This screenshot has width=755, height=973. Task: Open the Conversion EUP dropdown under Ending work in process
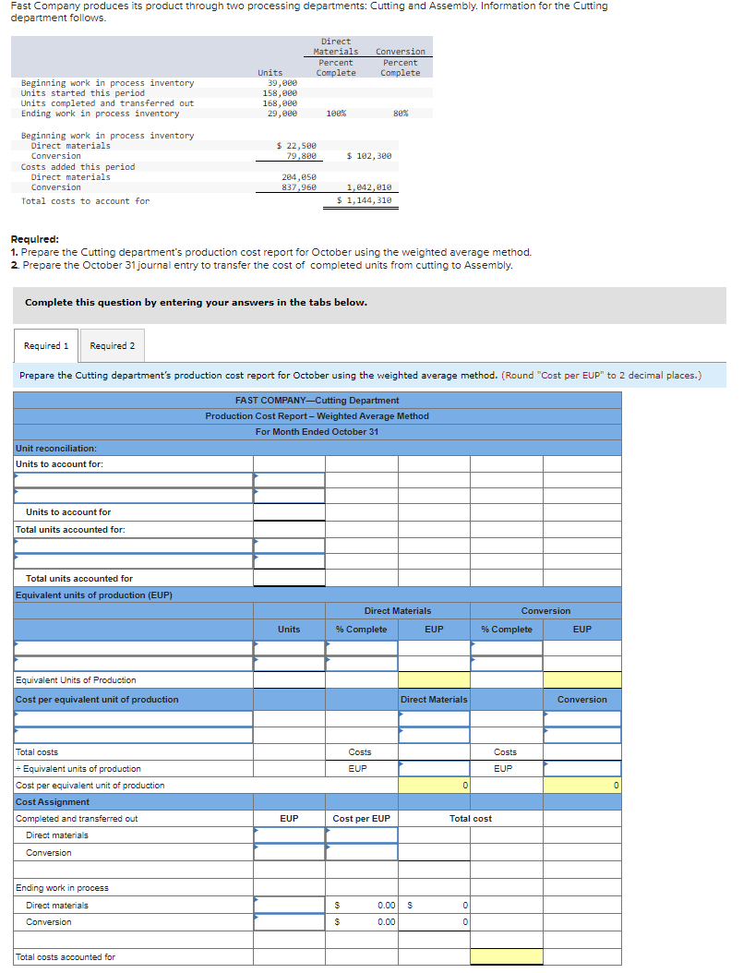[x=288, y=922]
